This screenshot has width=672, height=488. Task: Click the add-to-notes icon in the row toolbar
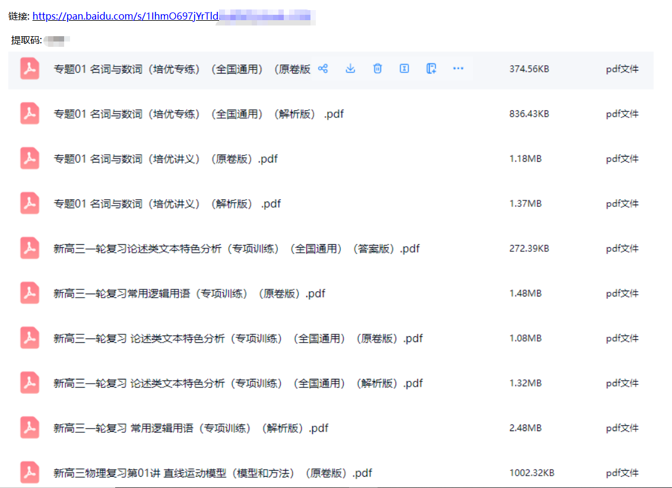click(x=431, y=69)
